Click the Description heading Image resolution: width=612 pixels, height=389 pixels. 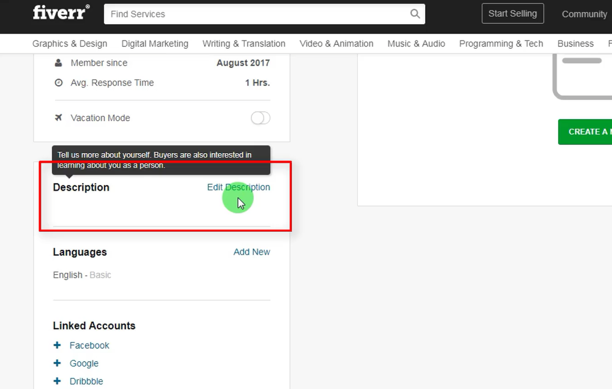click(x=81, y=187)
